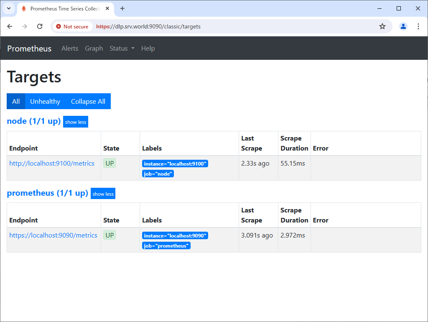Click the Collapse All button

pyautogui.click(x=88, y=101)
